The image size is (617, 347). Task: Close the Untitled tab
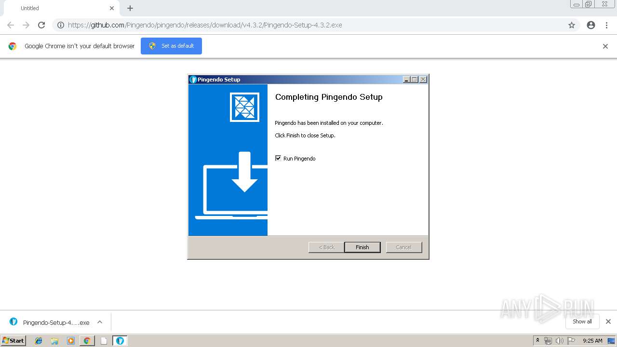(x=112, y=8)
